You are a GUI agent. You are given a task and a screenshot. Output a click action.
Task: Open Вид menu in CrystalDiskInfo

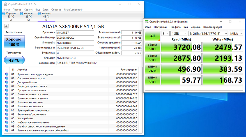pos(38,10)
